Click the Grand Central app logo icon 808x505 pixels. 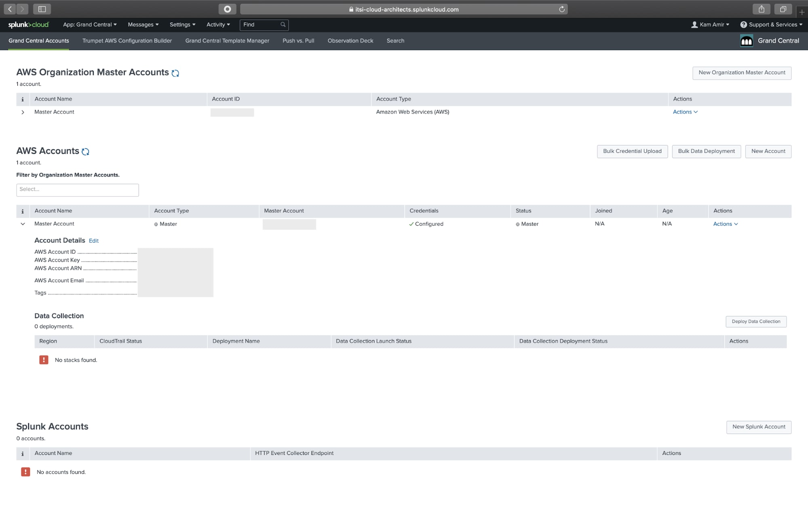(x=746, y=41)
